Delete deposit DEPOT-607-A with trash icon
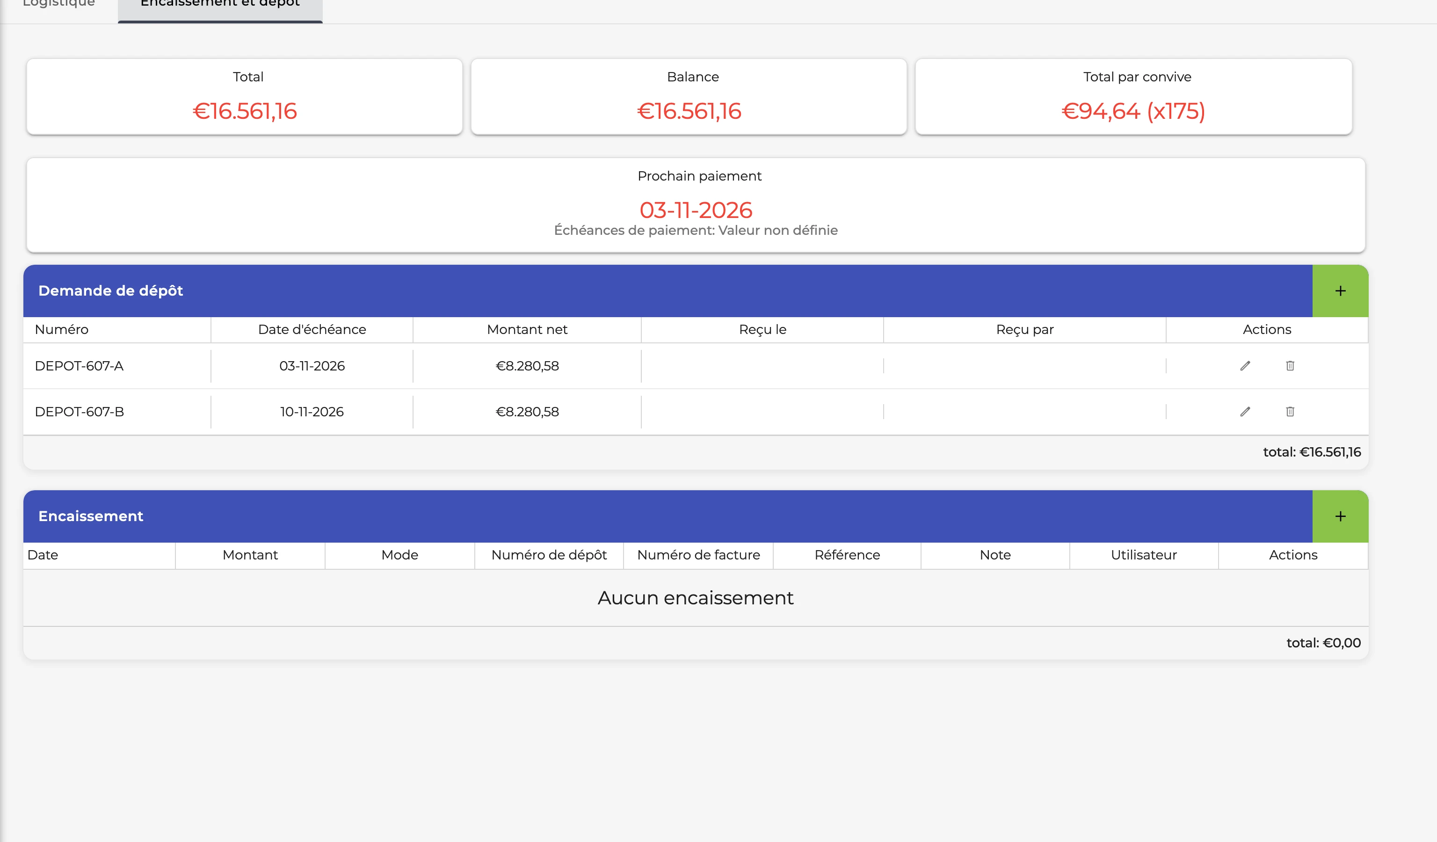 click(x=1290, y=365)
